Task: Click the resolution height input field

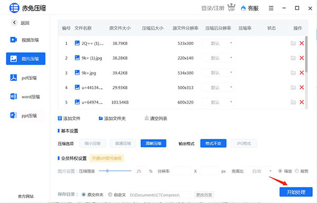Action: tap(209, 171)
